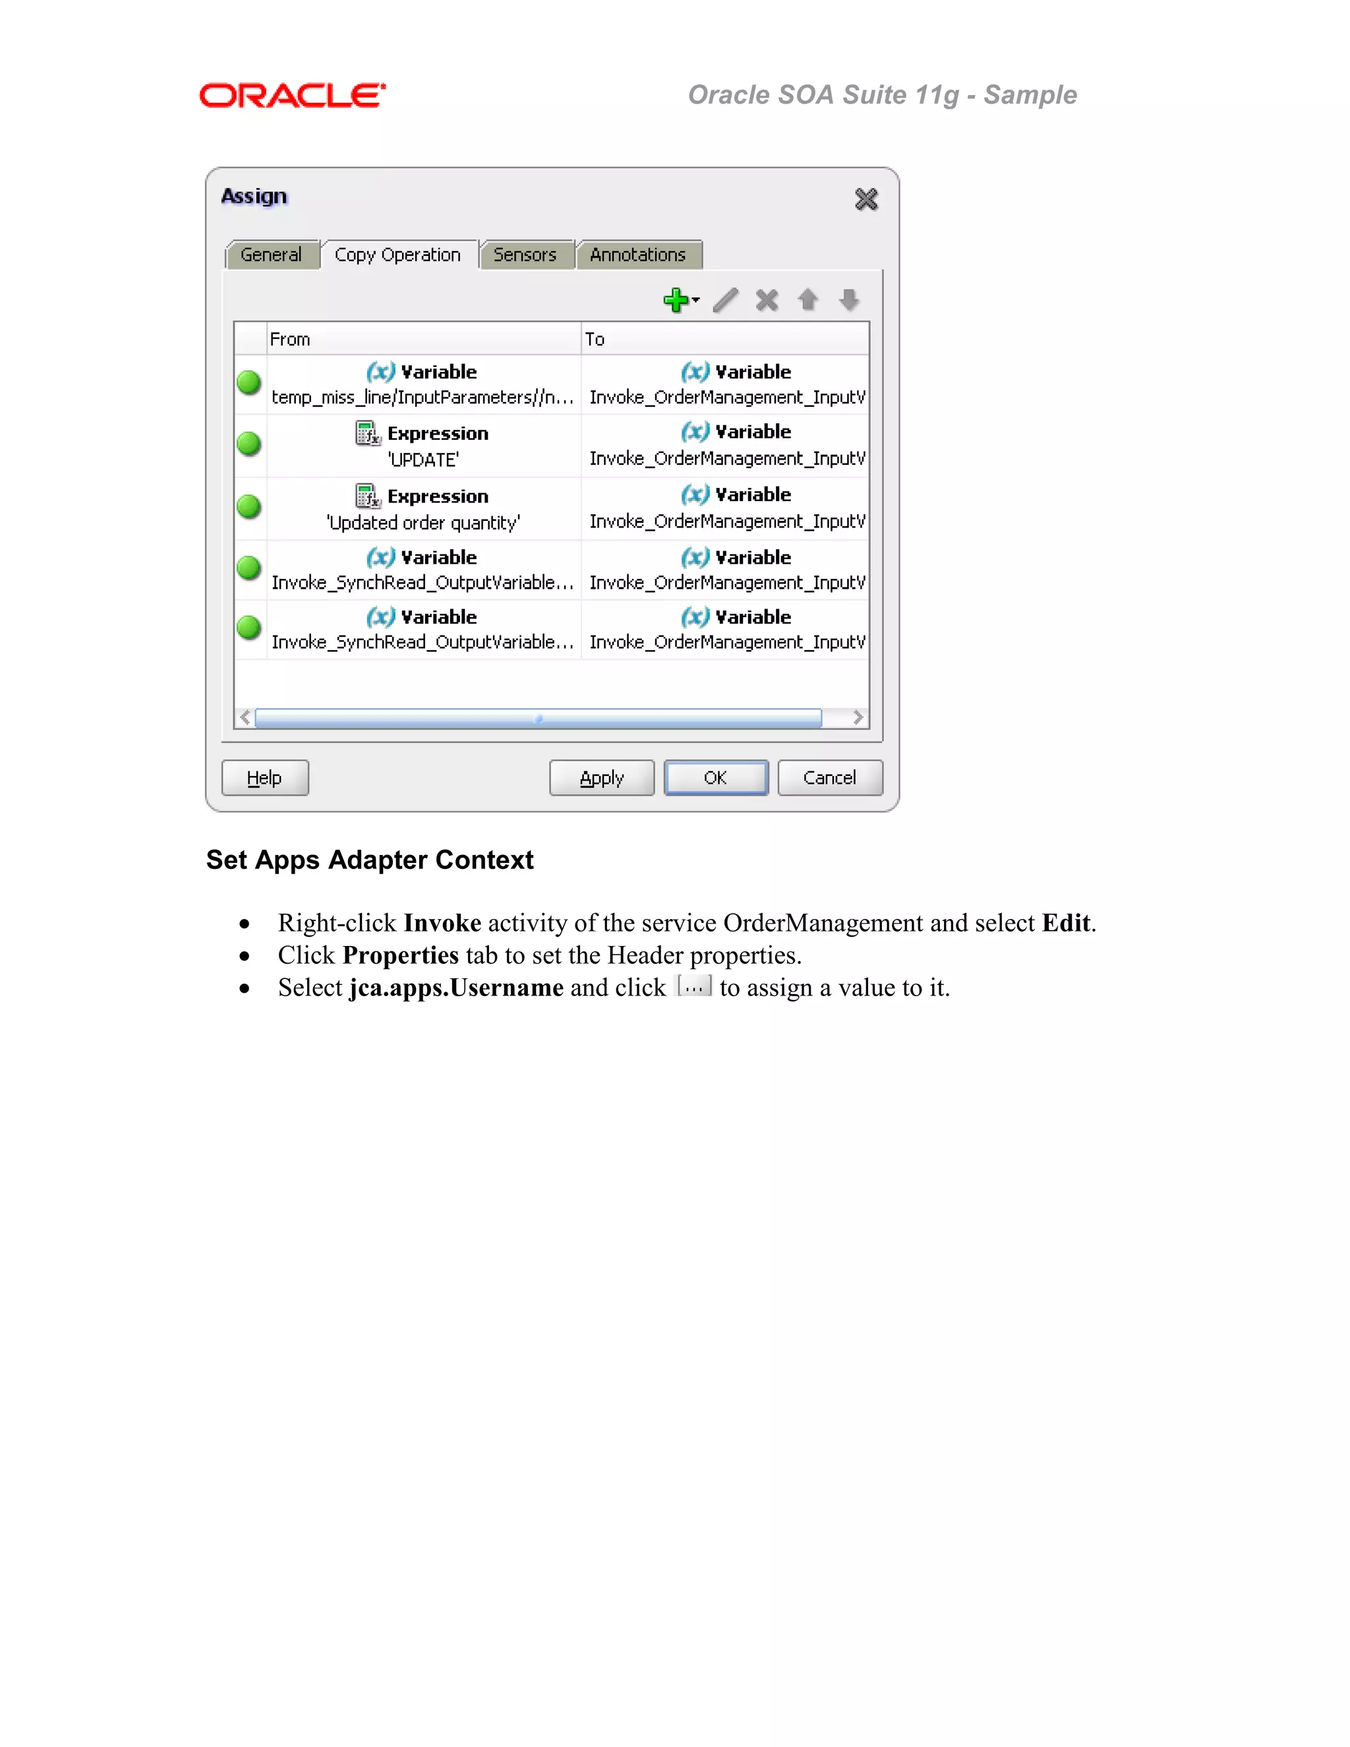The width and height of the screenshot is (1350, 1747).
Task: Select the 'Updated order quantity' expression text
Action: [x=423, y=523]
